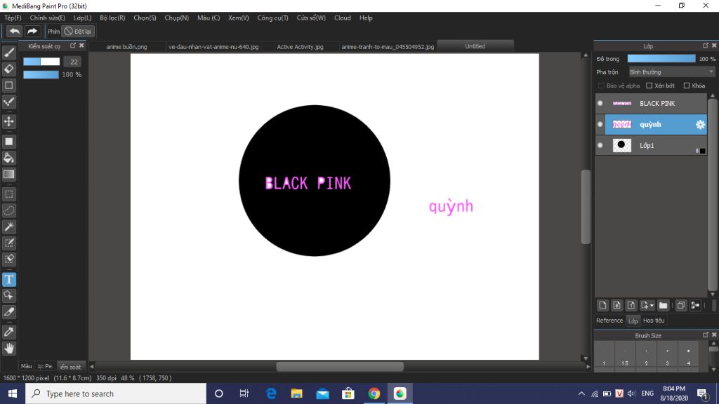Screen dimensions: 719x404
Task: Open Lớp(L) menu
Action: [83, 18]
